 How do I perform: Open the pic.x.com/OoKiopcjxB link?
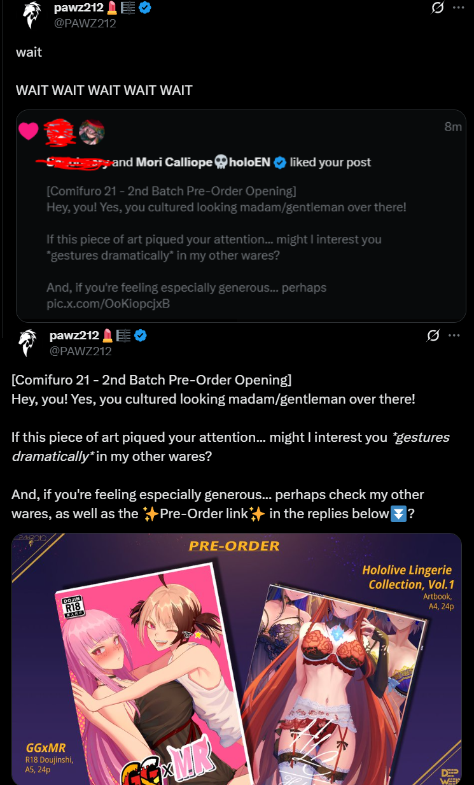click(x=108, y=304)
